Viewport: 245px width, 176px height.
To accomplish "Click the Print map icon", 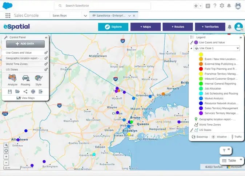I will tap(33, 91).
